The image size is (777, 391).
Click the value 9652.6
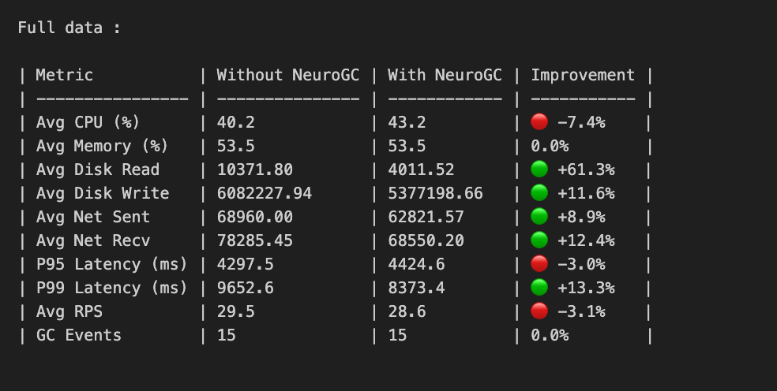tap(246, 288)
